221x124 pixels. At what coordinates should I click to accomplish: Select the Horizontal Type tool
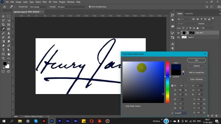pos(3,50)
